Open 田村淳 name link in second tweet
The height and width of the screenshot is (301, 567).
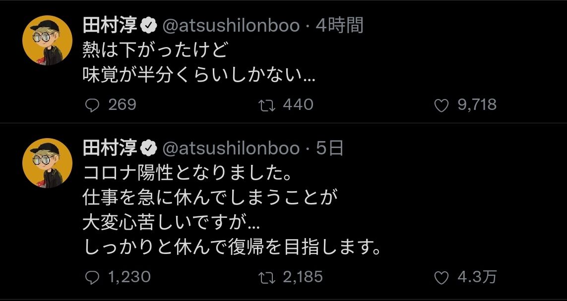coord(110,149)
